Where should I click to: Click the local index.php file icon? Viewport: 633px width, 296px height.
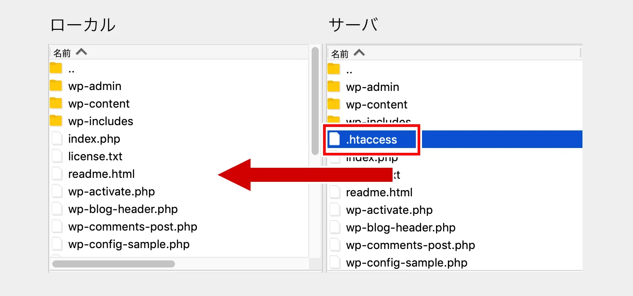tap(57, 139)
